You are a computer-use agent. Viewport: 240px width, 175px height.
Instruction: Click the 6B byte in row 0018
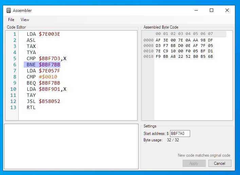click(x=210, y=56)
